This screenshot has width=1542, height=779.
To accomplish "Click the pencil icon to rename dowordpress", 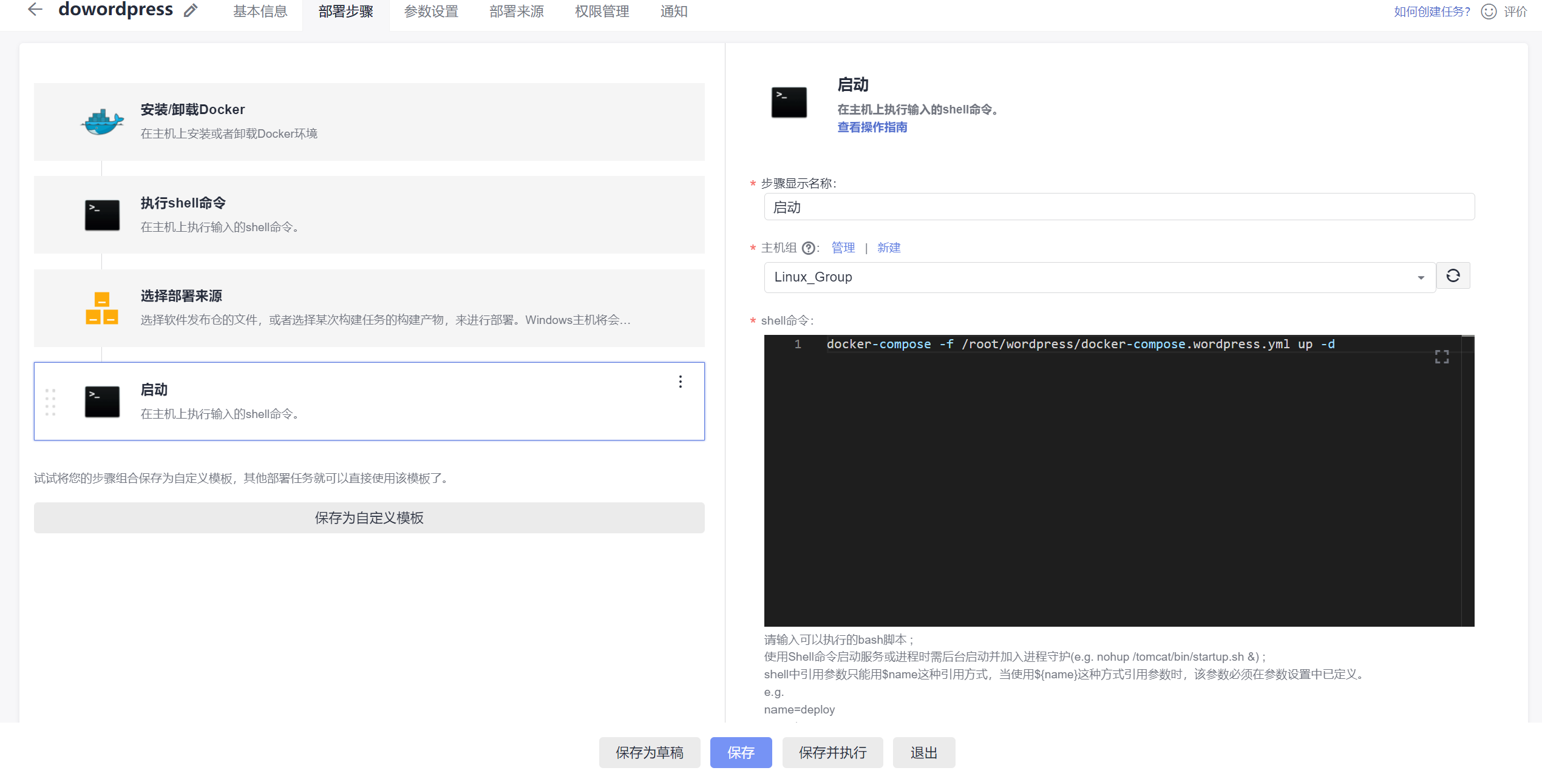I will (x=191, y=10).
